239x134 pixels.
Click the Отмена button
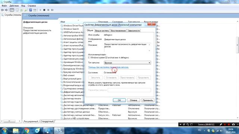(134, 100)
